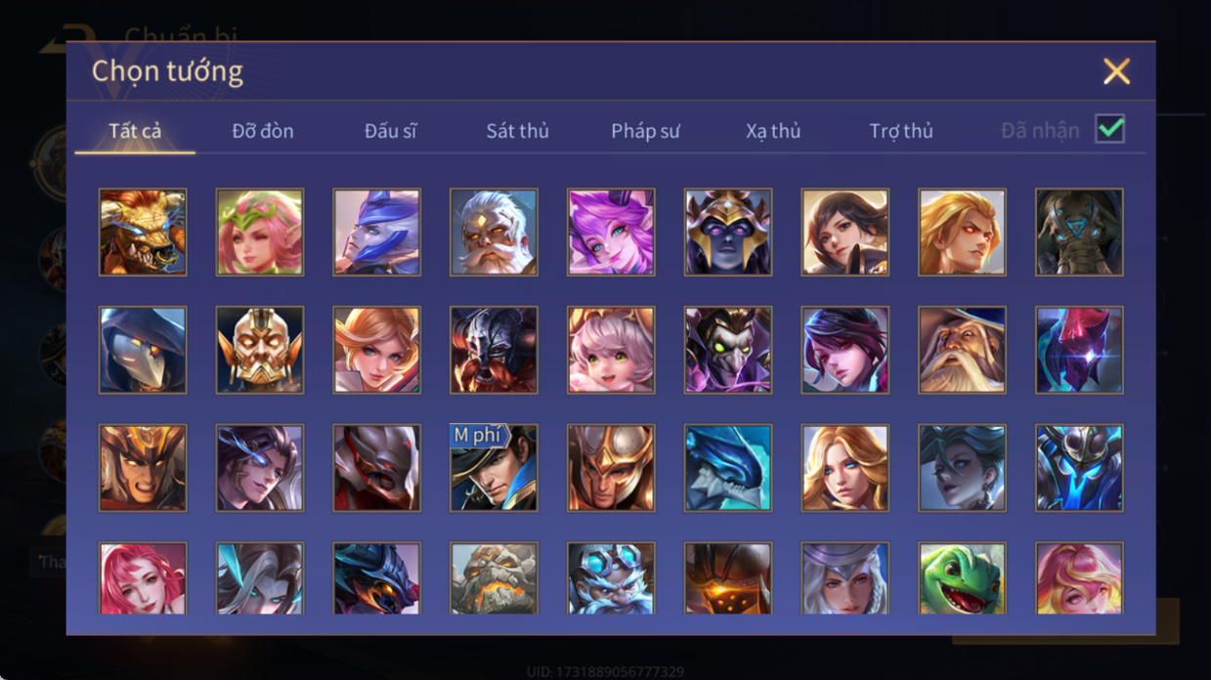Select the golden-masked horned hero portrait
This screenshot has height=680, width=1211.
(x=260, y=350)
